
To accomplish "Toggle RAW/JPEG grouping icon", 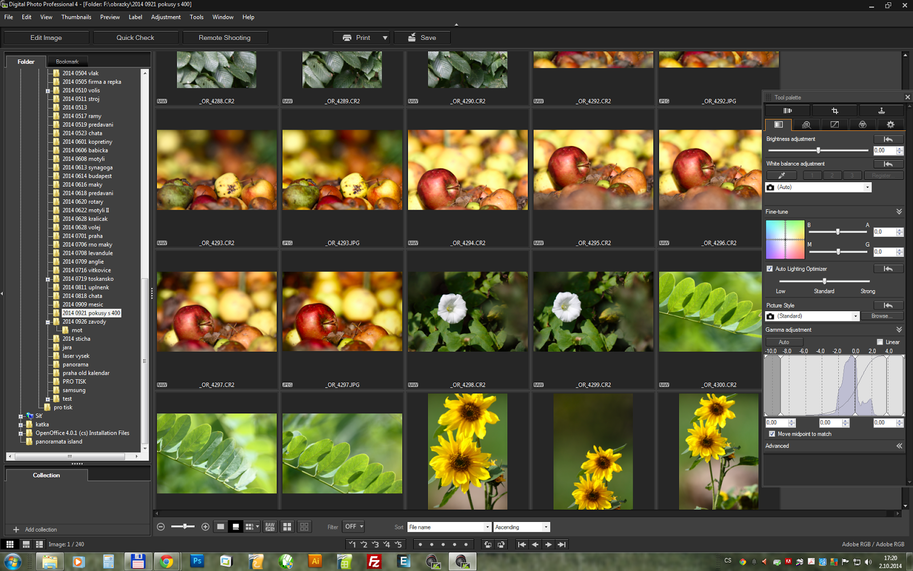I will [270, 527].
